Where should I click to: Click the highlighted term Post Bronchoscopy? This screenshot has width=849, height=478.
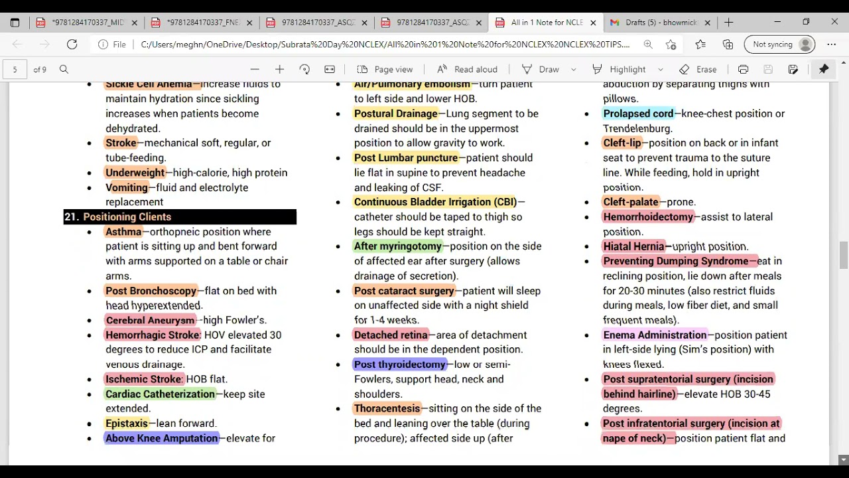(x=151, y=291)
